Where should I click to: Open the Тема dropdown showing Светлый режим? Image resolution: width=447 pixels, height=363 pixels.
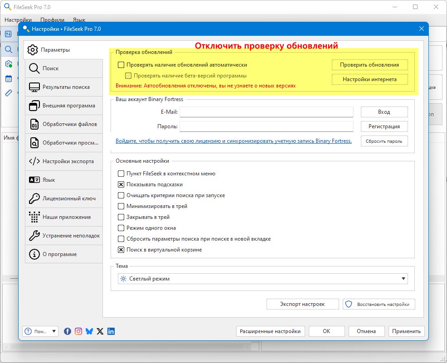point(262,279)
